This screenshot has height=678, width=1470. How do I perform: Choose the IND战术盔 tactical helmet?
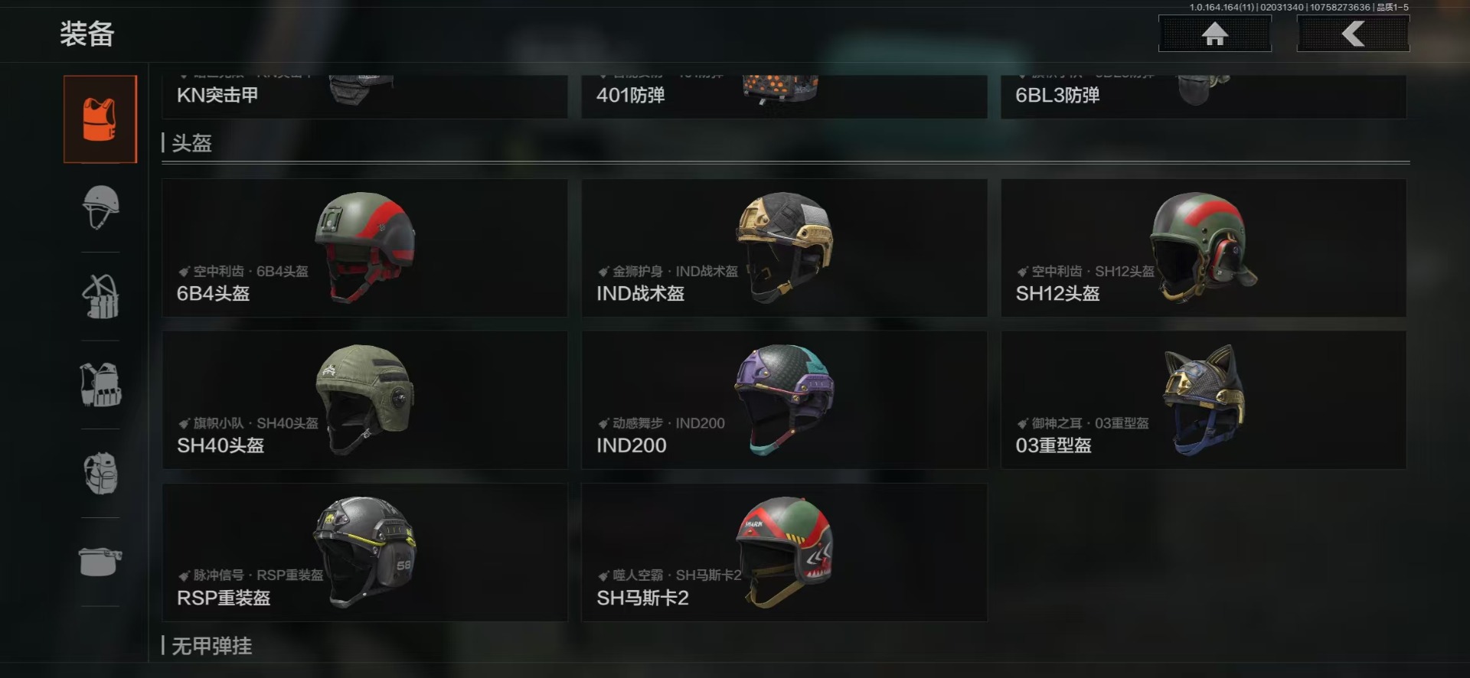pos(784,248)
